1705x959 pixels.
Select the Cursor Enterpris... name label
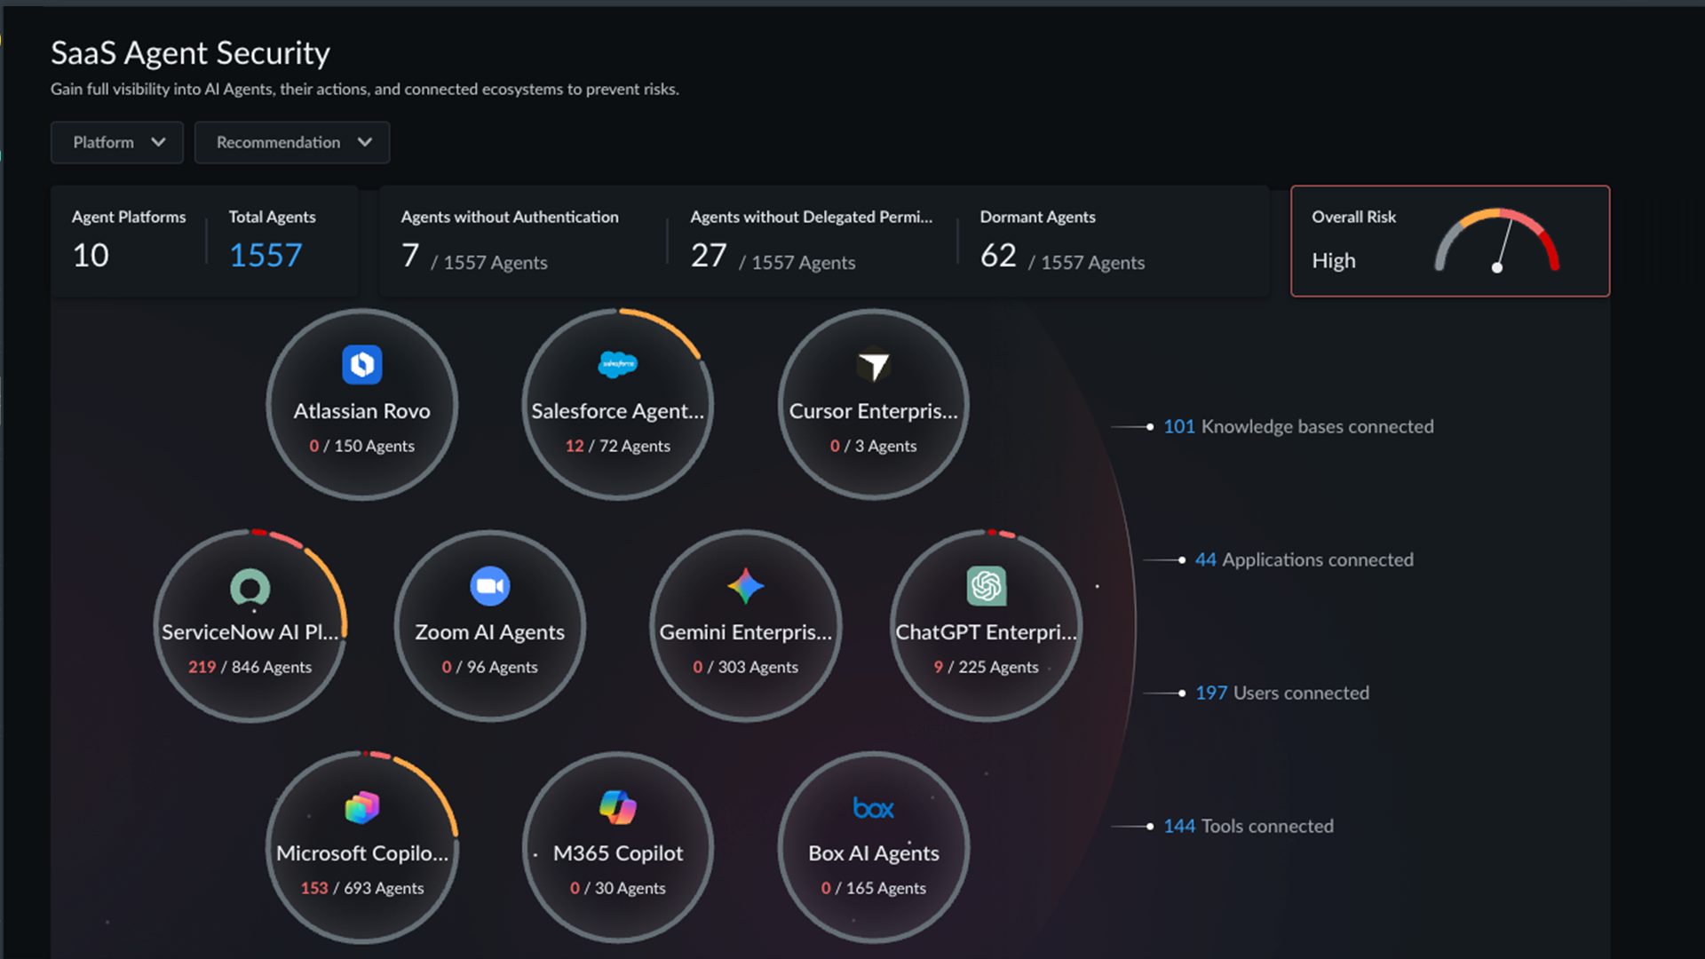pos(874,411)
